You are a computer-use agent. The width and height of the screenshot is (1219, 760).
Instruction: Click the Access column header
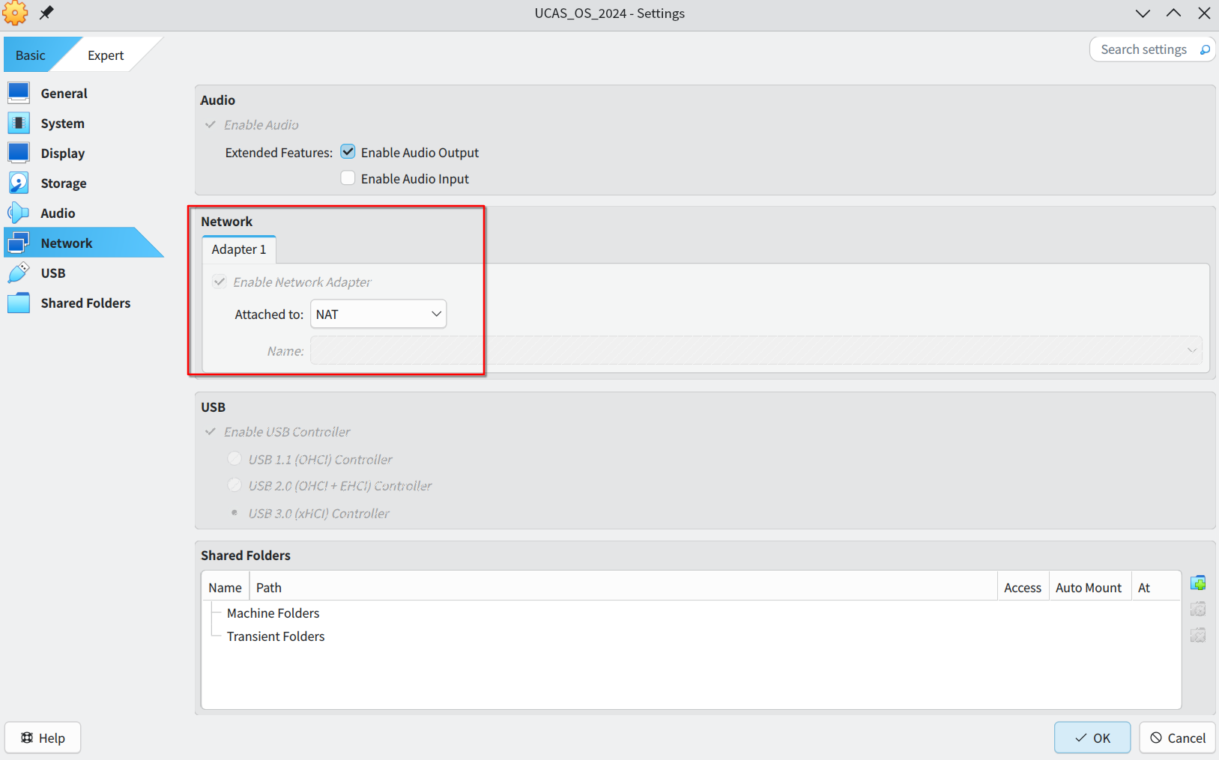[1023, 587]
